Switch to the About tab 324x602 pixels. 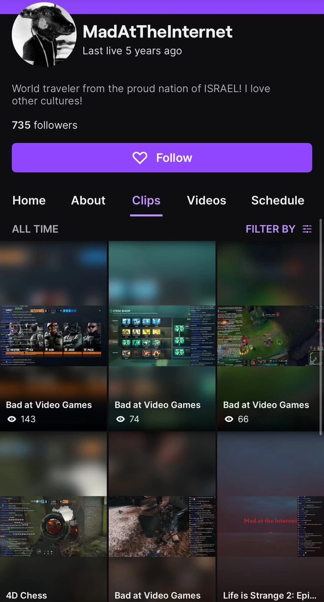pos(88,200)
